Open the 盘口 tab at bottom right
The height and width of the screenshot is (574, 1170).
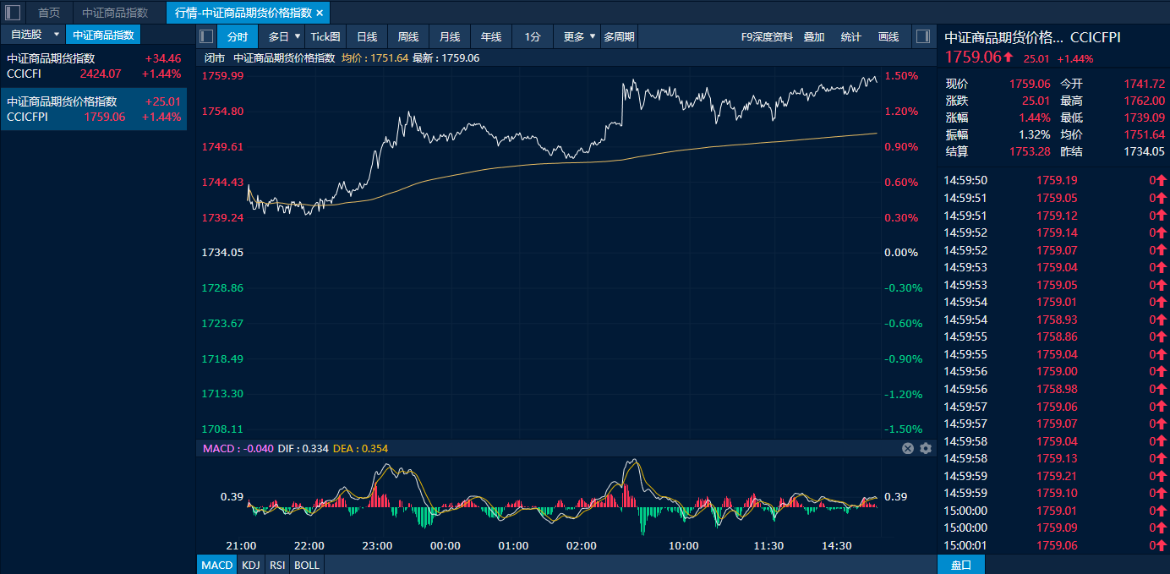point(961,565)
